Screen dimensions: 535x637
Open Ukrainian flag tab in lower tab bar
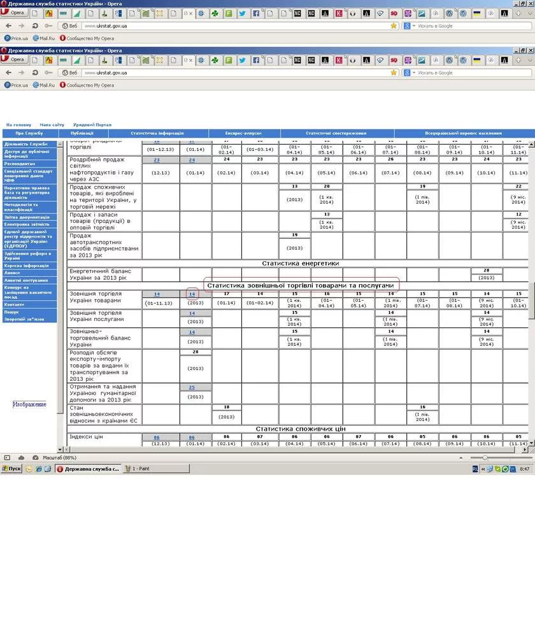click(477, 60)
